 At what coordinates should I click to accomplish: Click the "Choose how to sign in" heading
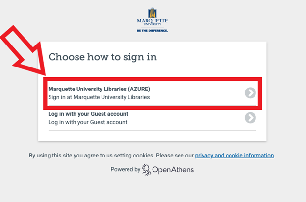[102, 57]
